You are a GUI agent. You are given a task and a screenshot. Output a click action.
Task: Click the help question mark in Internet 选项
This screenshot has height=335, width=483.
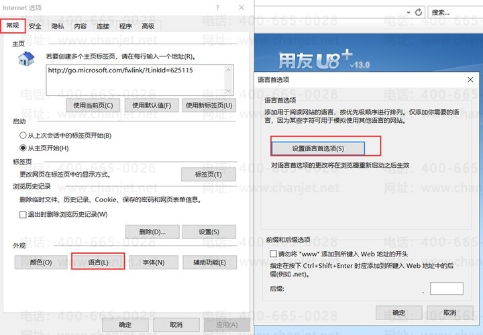[217, 7]
